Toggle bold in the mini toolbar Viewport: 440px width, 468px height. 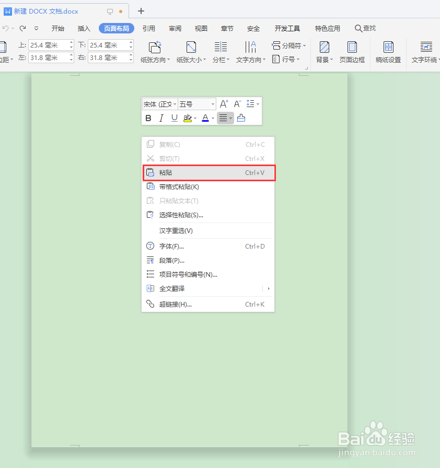click(148, 118)
